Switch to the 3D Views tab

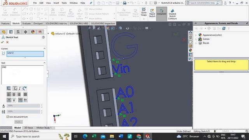[28, 128]
